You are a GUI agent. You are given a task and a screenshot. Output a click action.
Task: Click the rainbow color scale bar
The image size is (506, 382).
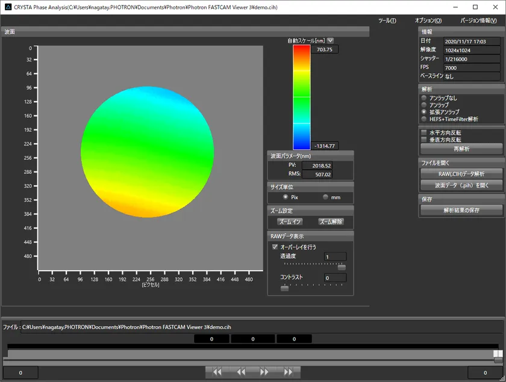[301, 97]
